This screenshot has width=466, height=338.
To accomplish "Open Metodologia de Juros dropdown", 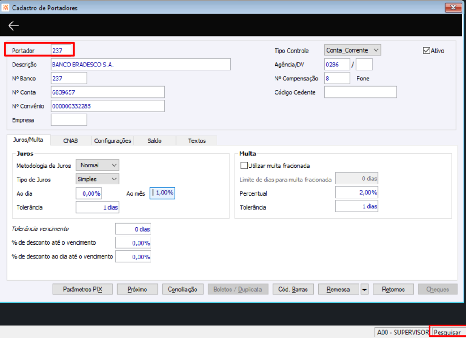I will [98, 165].
